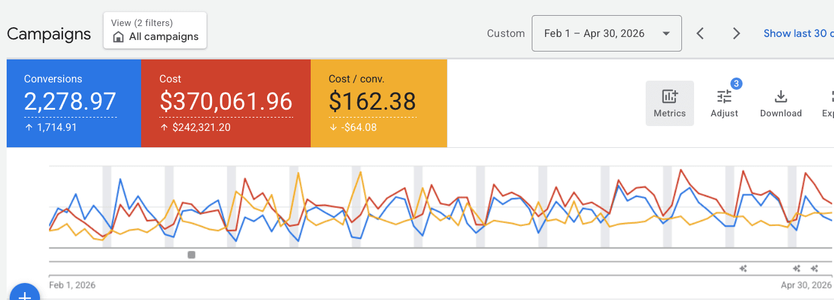Click the conversions value 2,278.97

[x=70, y=101]
